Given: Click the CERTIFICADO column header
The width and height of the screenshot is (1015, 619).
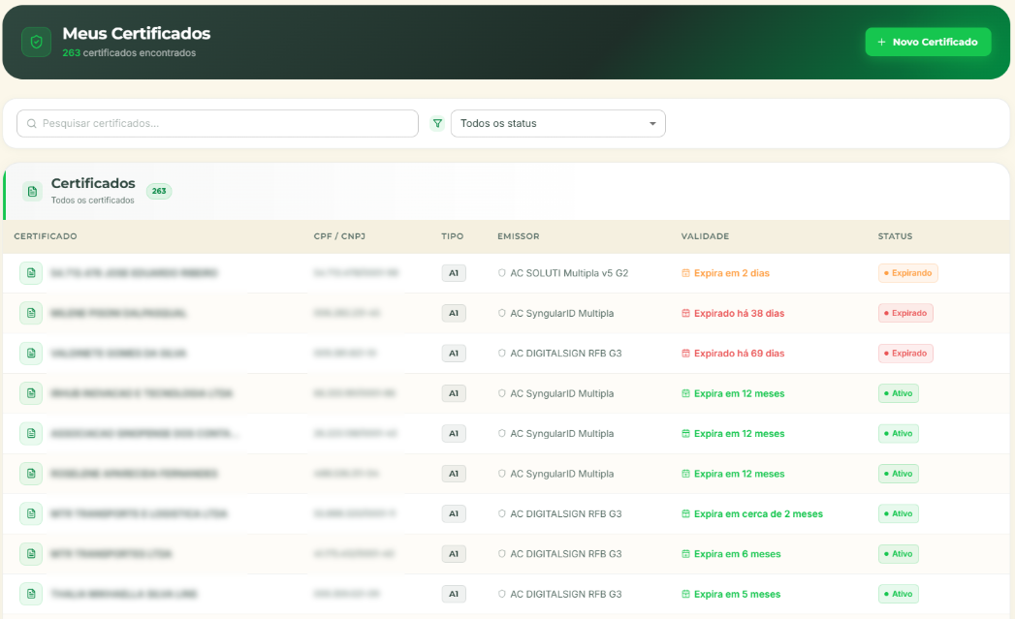Looking at the screenshot, I should (46, 236).
